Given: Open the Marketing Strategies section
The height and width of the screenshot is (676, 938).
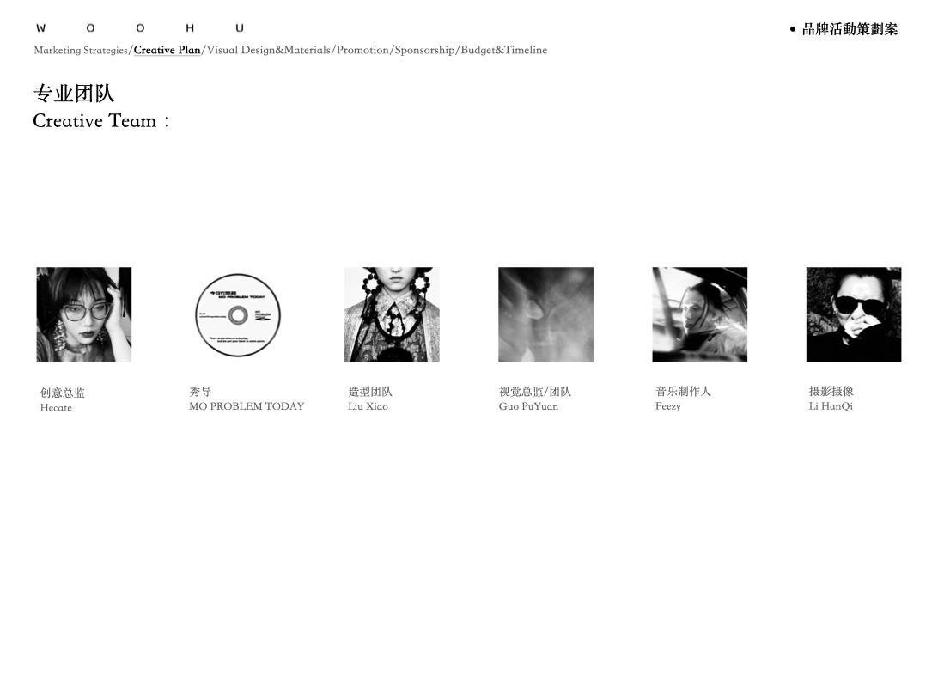Looking at the screenshot, I should click(x=81, y=51).
